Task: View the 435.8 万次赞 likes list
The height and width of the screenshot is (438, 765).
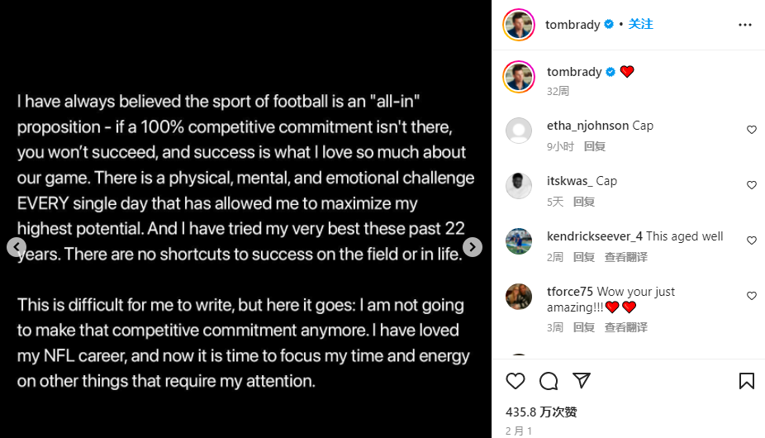Action: [x=541, y=412]
